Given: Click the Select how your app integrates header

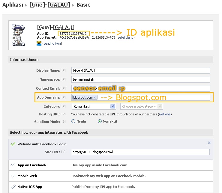Looking at the screenshot, I should tap(111, 132).
